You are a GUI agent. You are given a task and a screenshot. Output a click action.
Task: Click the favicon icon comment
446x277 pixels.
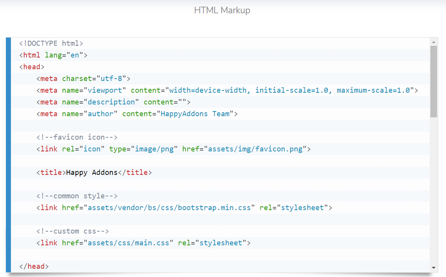click(77, 137)
